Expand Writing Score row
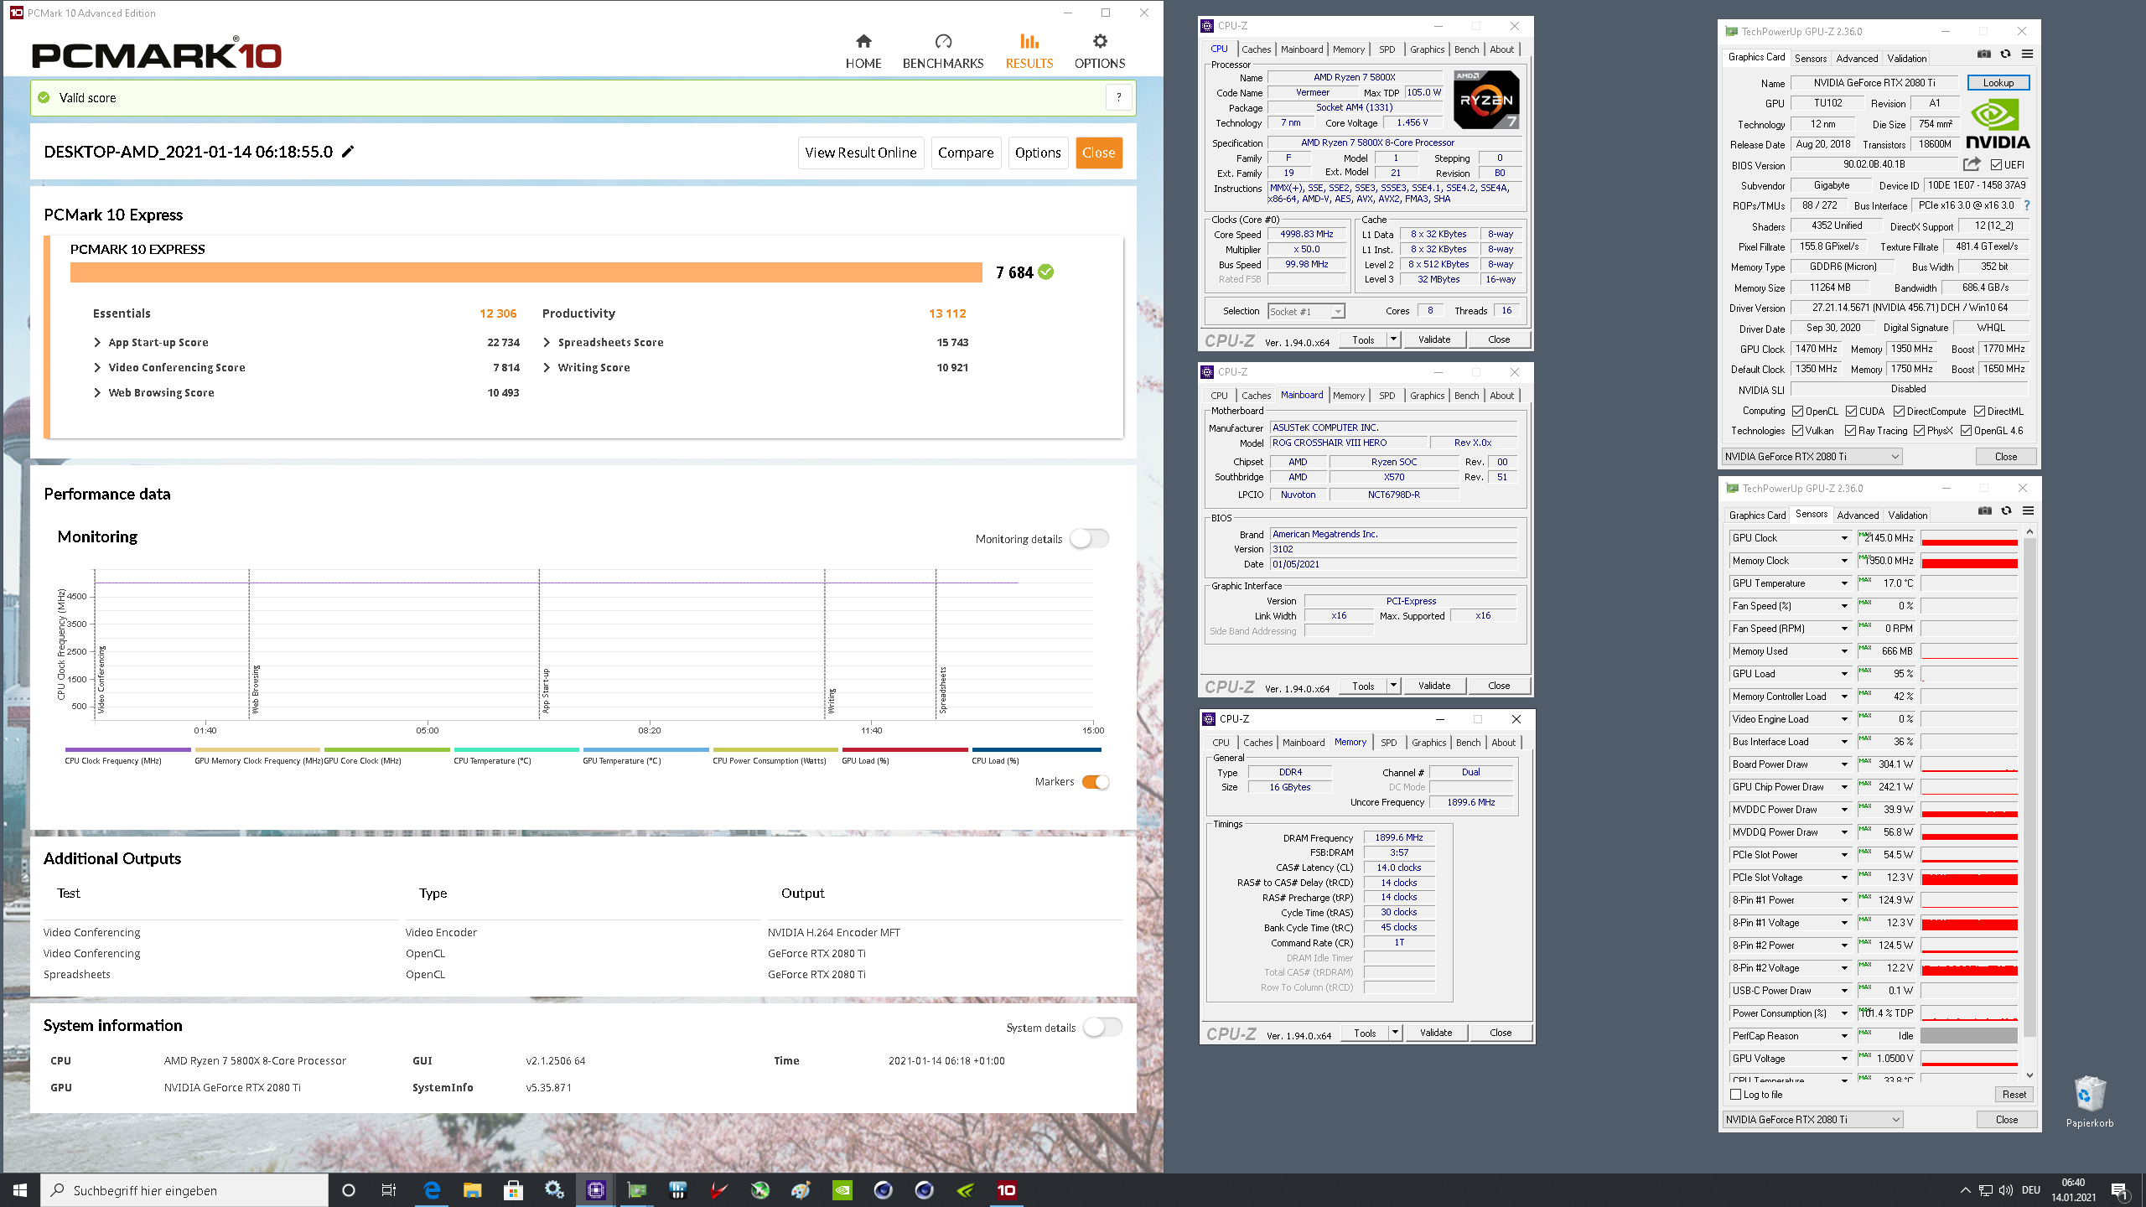 point(547,367)
